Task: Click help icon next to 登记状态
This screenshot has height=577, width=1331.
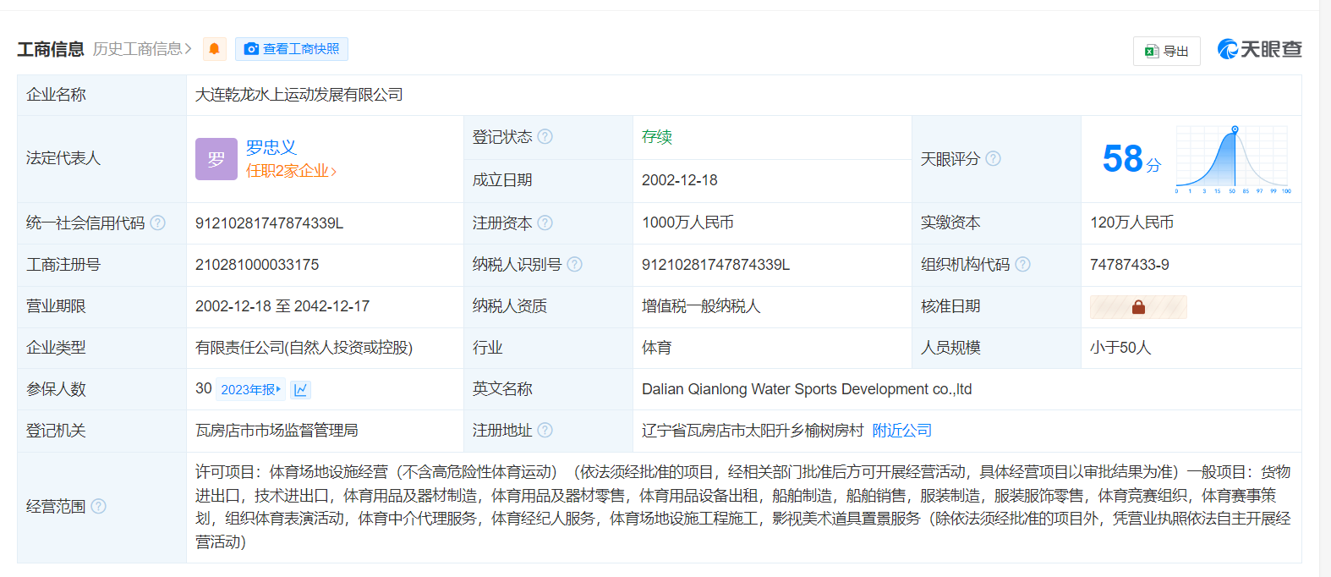Action: (545, 136)
